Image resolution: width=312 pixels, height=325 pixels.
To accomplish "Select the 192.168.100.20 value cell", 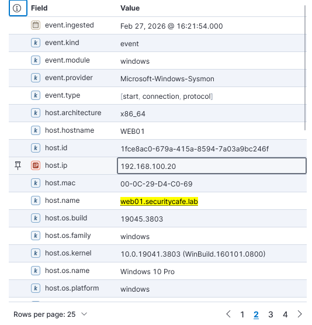I will (212, 166).
